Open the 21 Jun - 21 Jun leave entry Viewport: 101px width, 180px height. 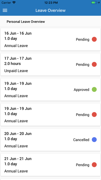click(x=50, y=165)
